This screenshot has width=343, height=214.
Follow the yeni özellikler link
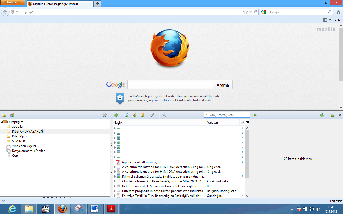tap(161, 100)
